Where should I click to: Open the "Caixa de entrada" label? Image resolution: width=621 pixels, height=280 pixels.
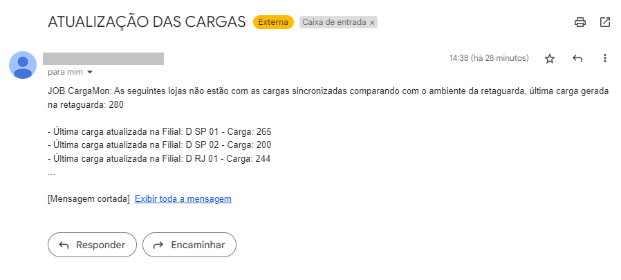pyautogui.click(x=334, y=22)
